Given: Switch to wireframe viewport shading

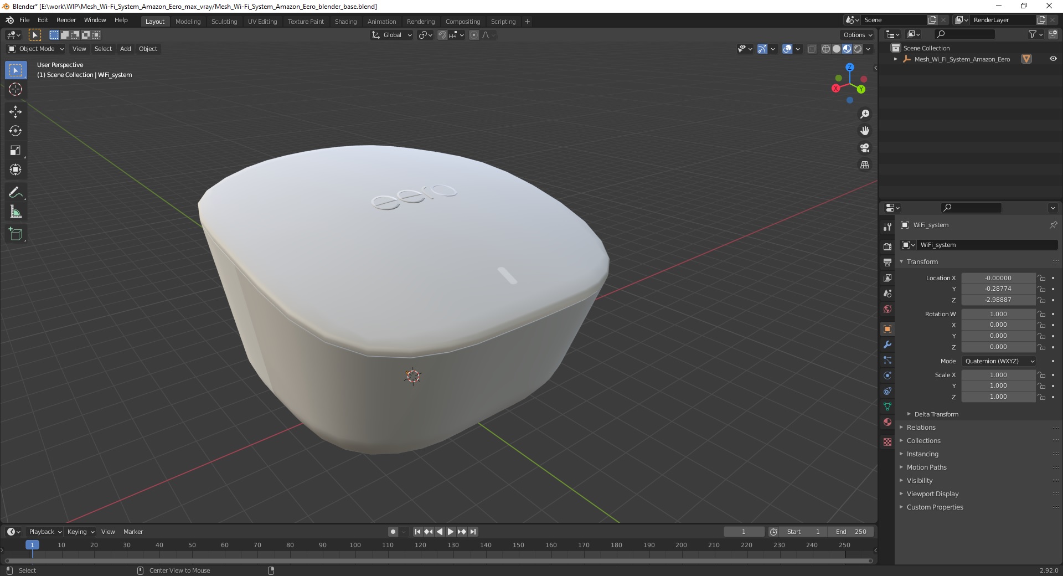Looking at the screenshot, I should [826, 49].
